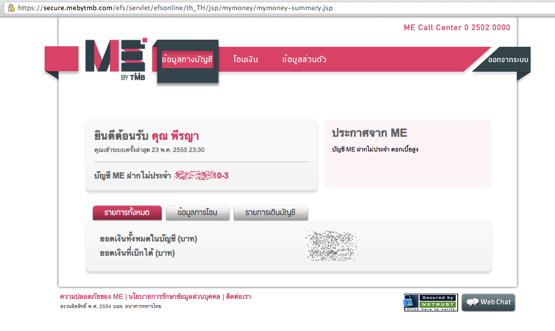Open the ข้อมูลส่วนตัว menu
Image resolution: width=555 pixels, height=331 pixels.
tap(304, 59)
